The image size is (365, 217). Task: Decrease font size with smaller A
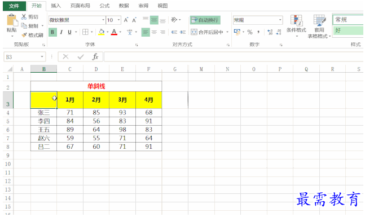tap(134, 20)
